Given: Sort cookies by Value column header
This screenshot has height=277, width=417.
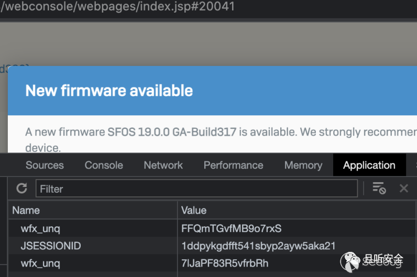Looking at the screenshot, I should [x=194, y=210].
